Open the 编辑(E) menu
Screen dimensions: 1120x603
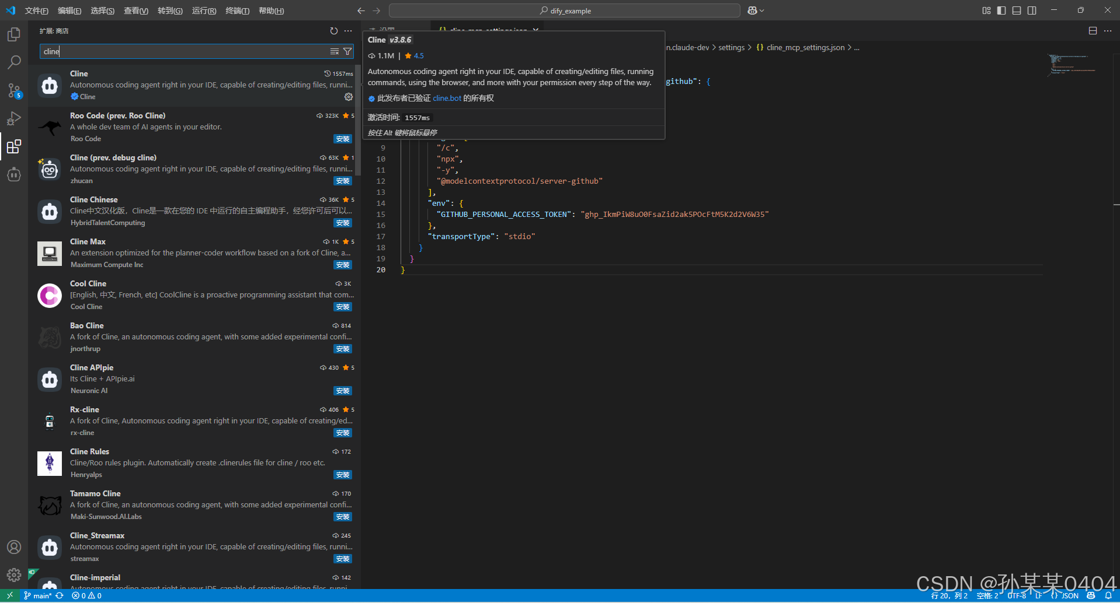pyautogui.click(x=69, y=10)
